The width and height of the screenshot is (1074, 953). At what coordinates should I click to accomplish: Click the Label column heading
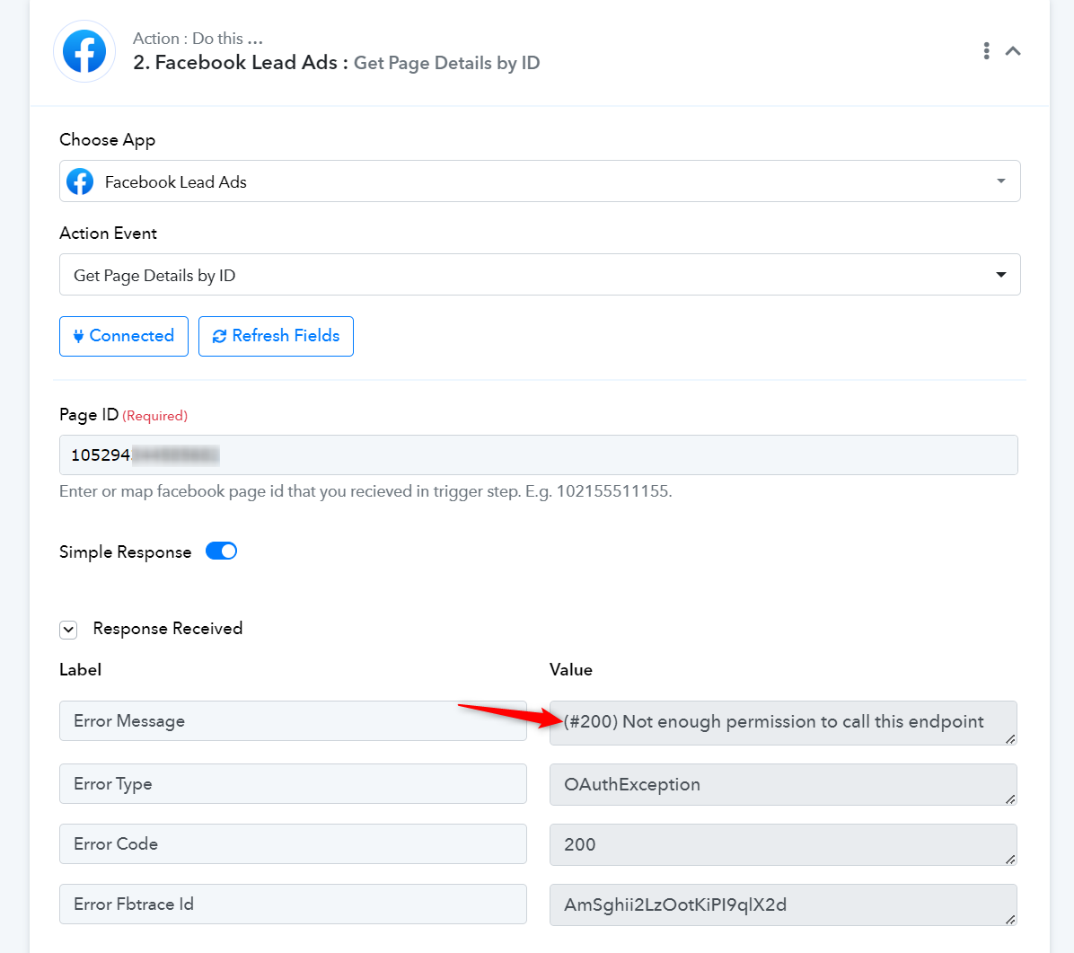click(x=80, y=669)
